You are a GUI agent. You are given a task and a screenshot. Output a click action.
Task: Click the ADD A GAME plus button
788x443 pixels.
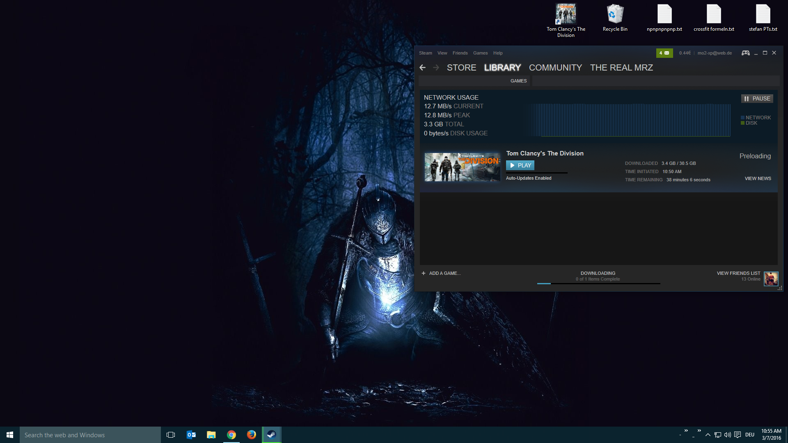pos(424,273)
